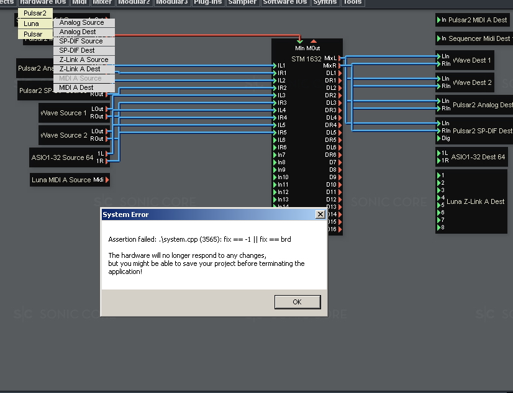Click the In13 input port on STM 1632
Viewport: 513px width, 393px height.
275,200
